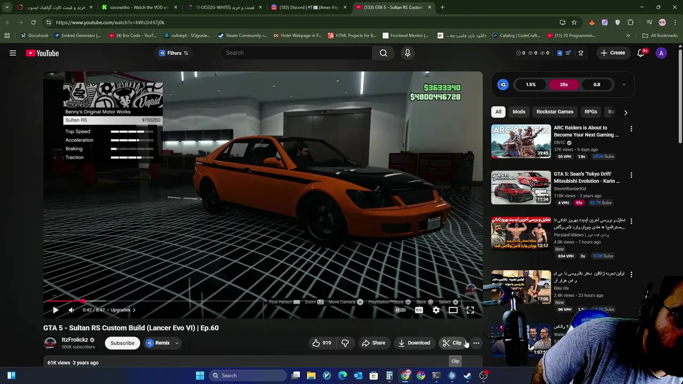
Task: Expand the Remix dropdown arrow
Action: (177, 343)
